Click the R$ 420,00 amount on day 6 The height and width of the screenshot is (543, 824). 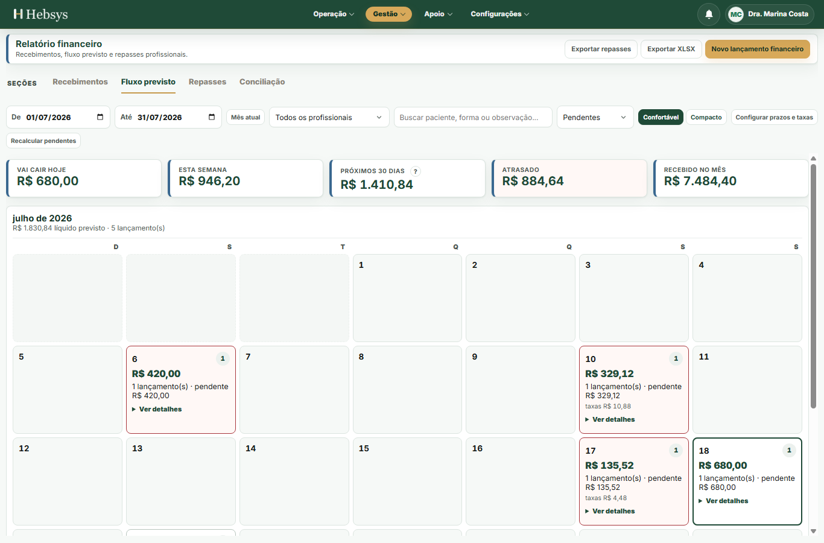tap(156, 373)
